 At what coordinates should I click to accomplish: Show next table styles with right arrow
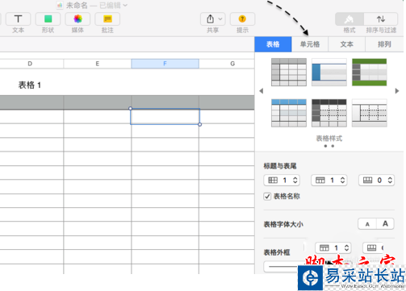click(397, 91)
